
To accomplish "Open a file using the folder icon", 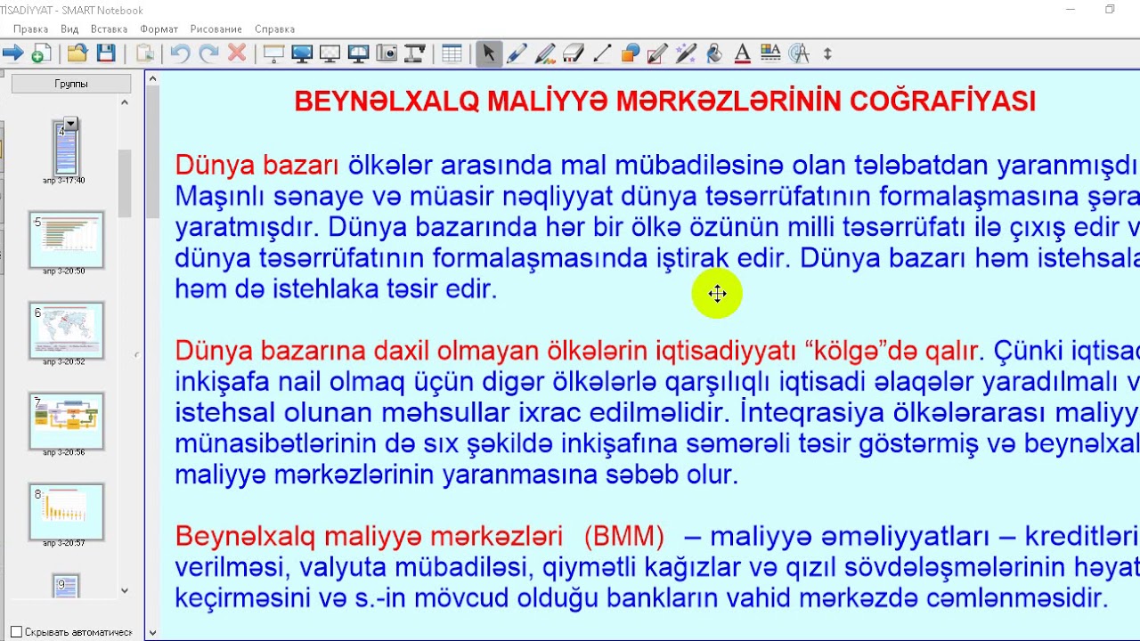I will [77, 53].
